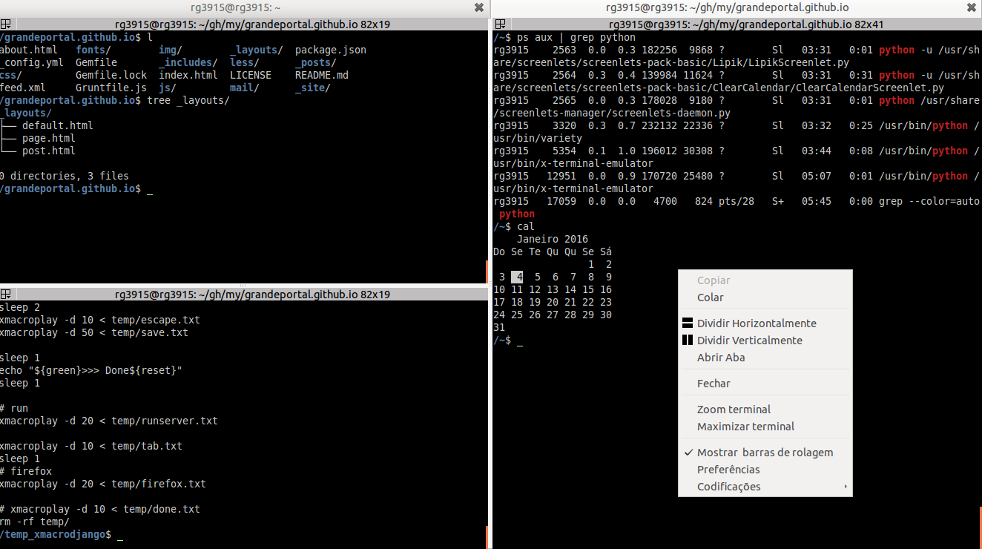Click the 'ps aux | grep python' command

[576, 38]
